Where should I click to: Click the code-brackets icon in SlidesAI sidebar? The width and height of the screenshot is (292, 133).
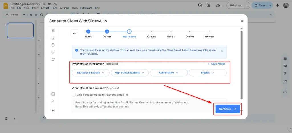pyautogui.click(x=53, y=94)
